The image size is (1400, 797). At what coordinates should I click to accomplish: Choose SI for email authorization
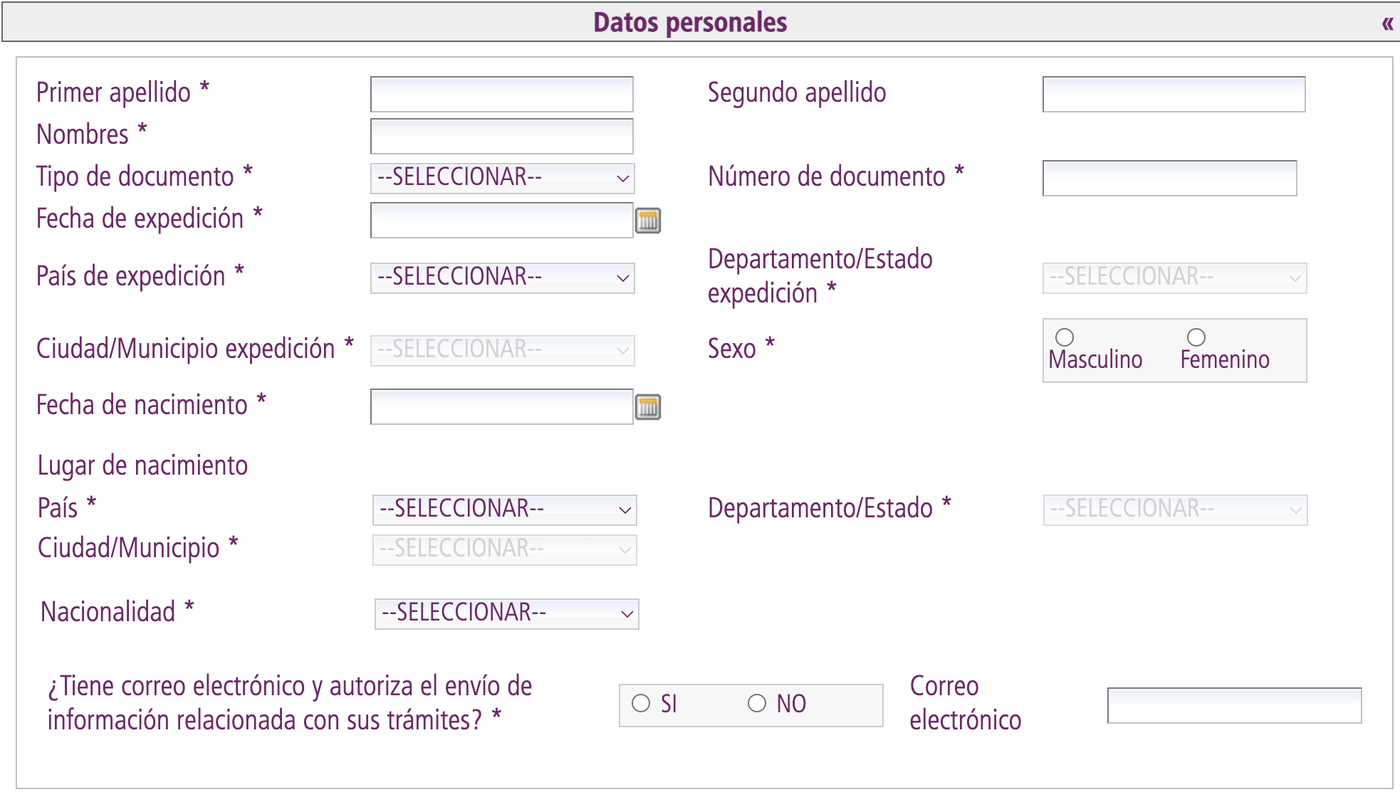641,704
